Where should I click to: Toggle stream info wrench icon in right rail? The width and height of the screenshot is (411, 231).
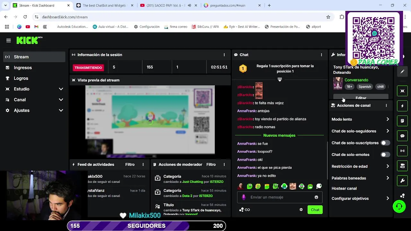(402, 181)
